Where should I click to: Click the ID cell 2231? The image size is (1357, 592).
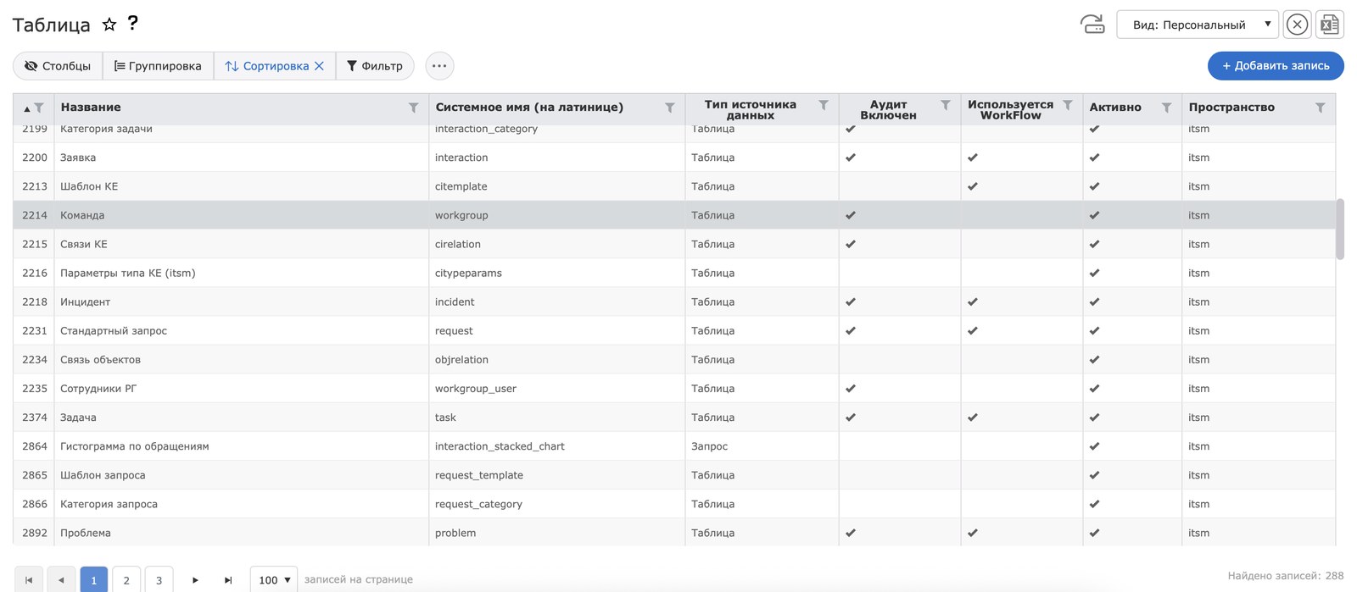34,330
